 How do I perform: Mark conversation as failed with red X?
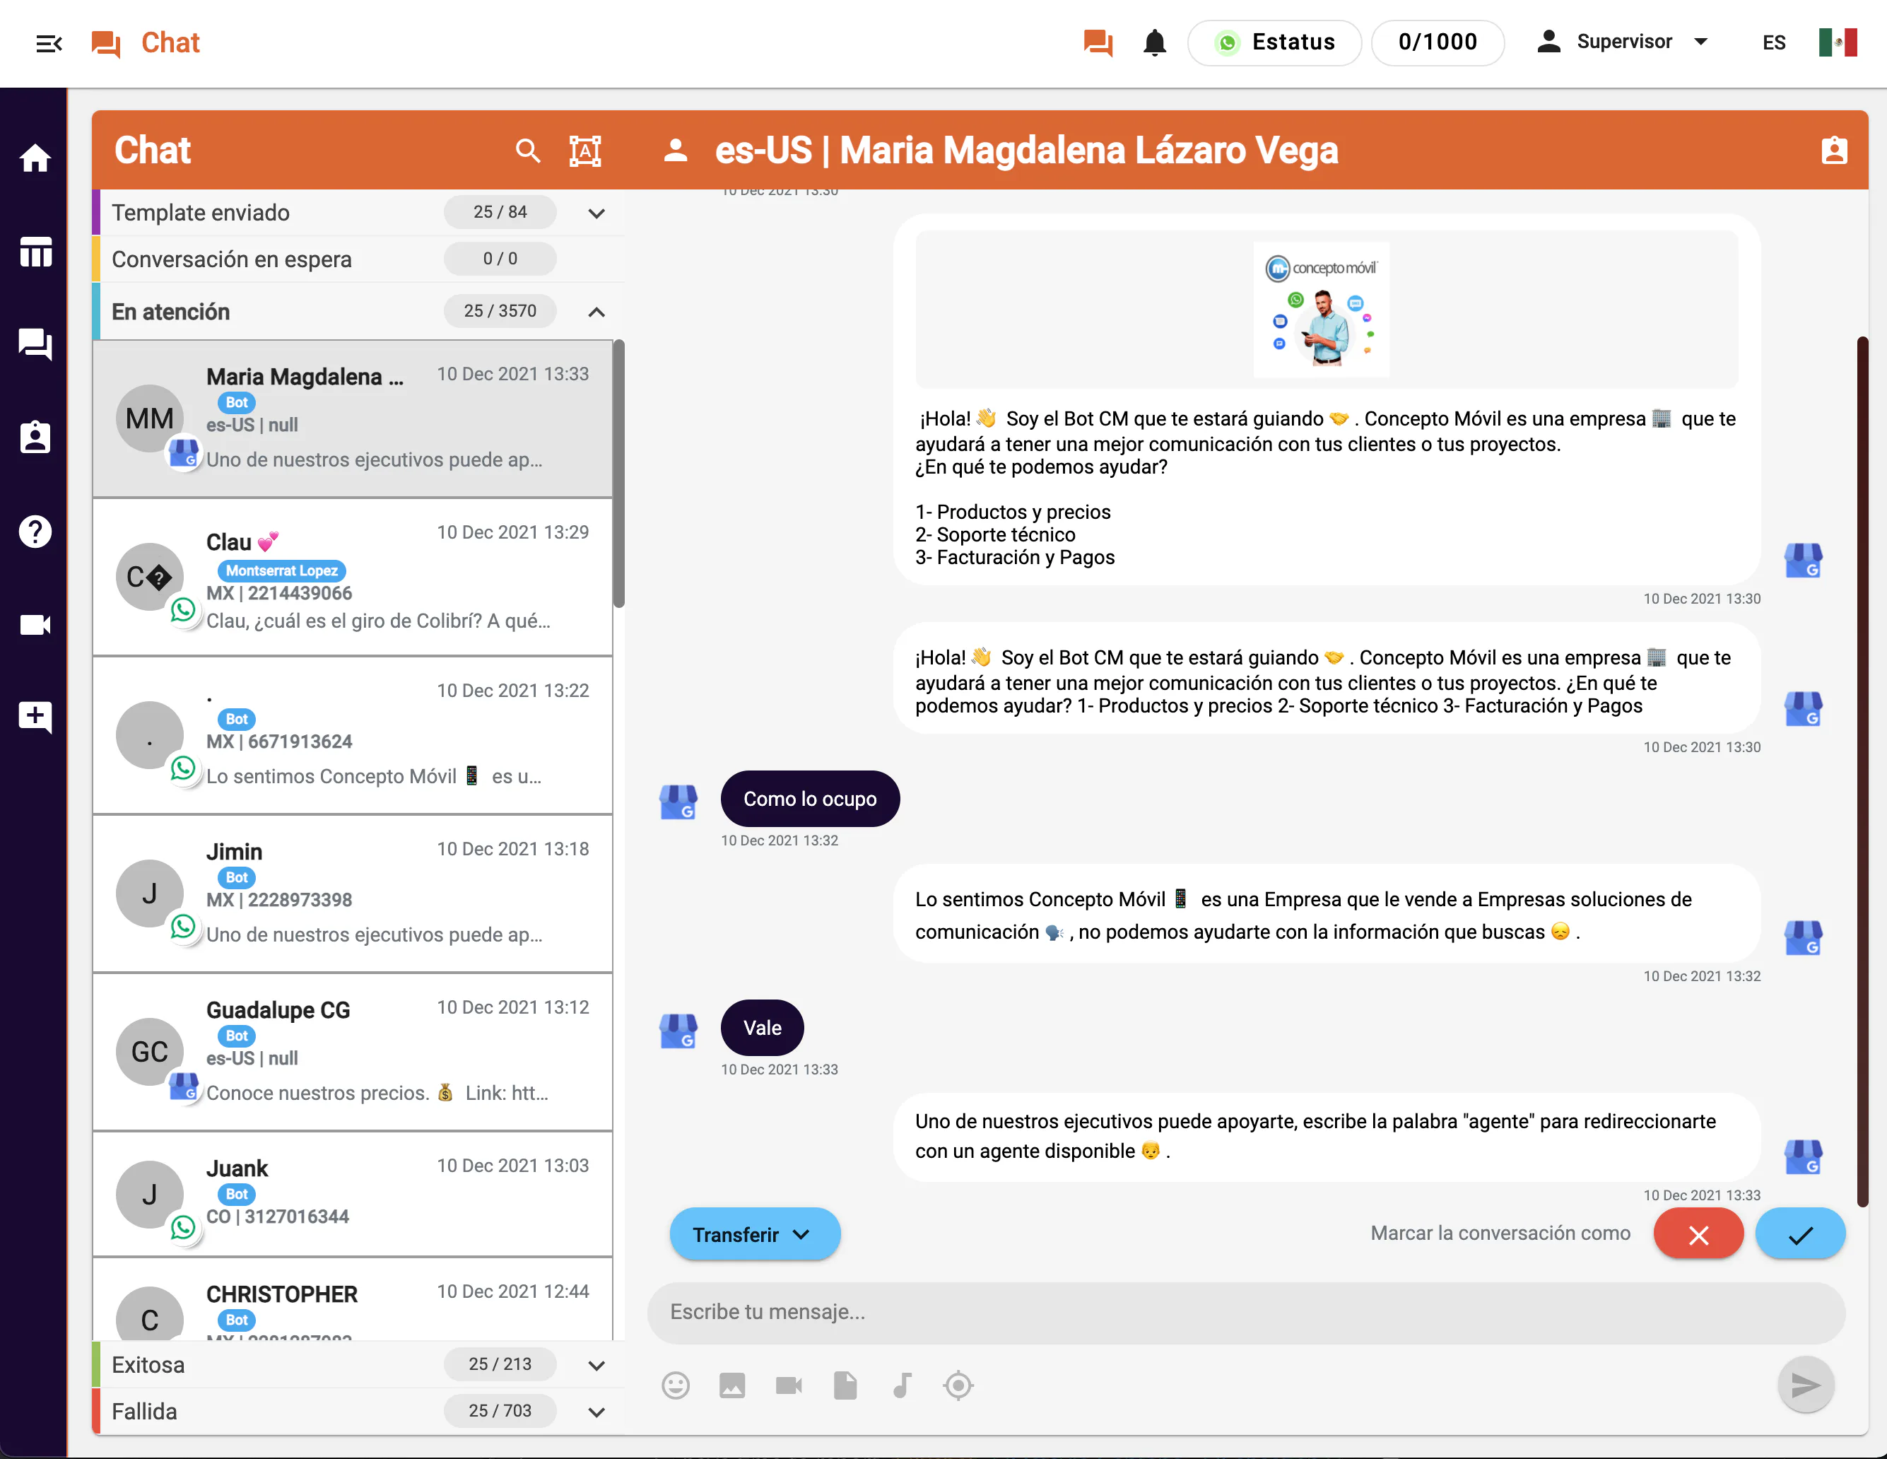[x=1698, y=1234]
